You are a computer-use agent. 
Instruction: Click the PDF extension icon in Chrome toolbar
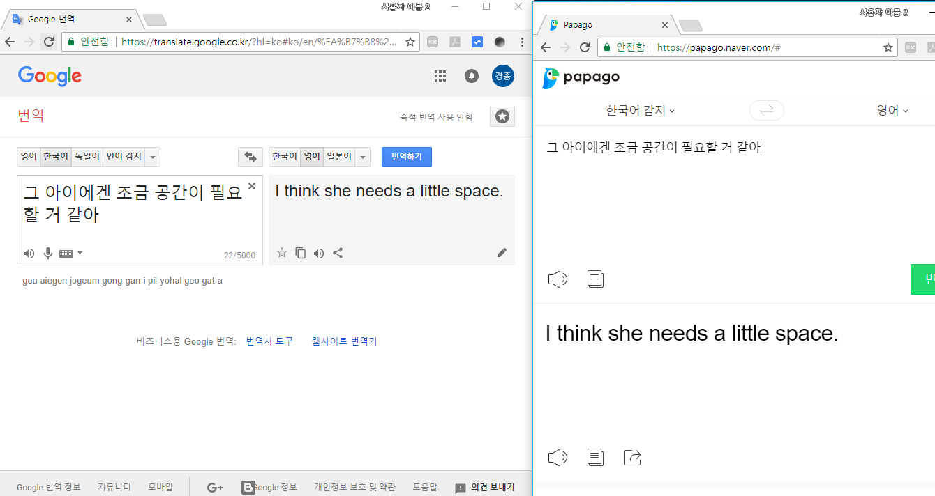[454, 42]
